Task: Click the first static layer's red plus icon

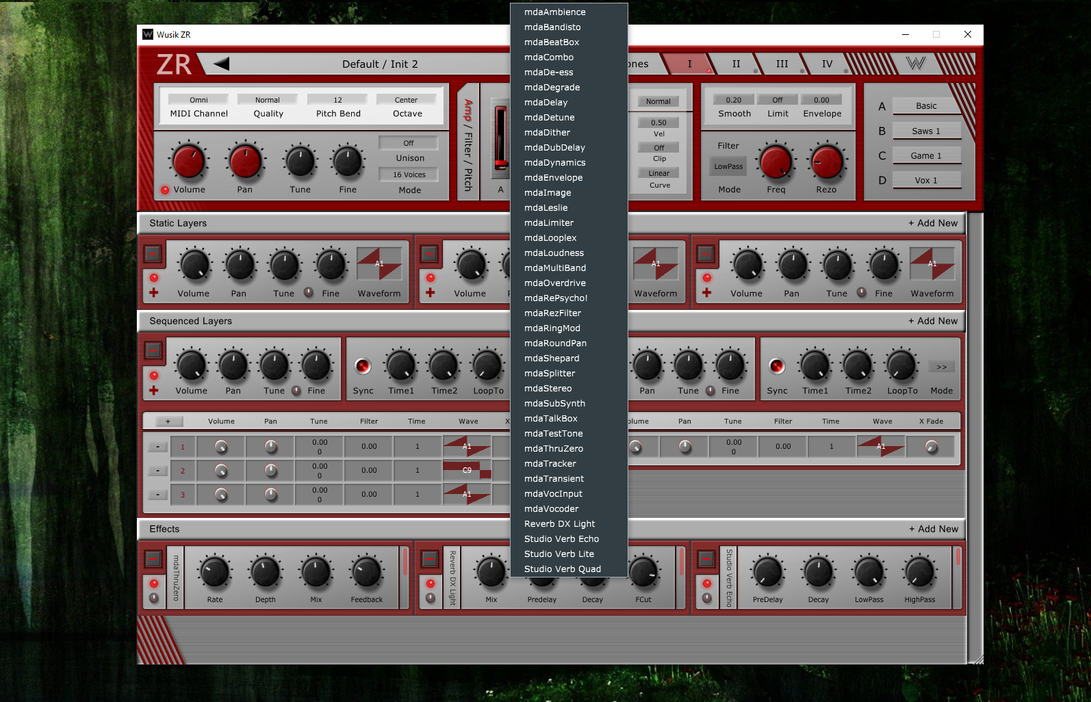Action: (154, 293)
